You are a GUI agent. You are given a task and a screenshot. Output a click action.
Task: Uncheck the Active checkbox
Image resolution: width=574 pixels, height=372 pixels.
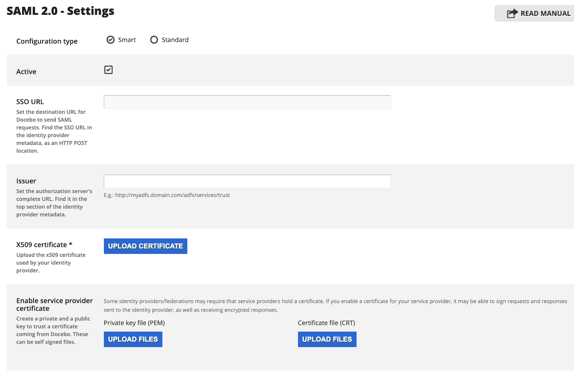108,70
